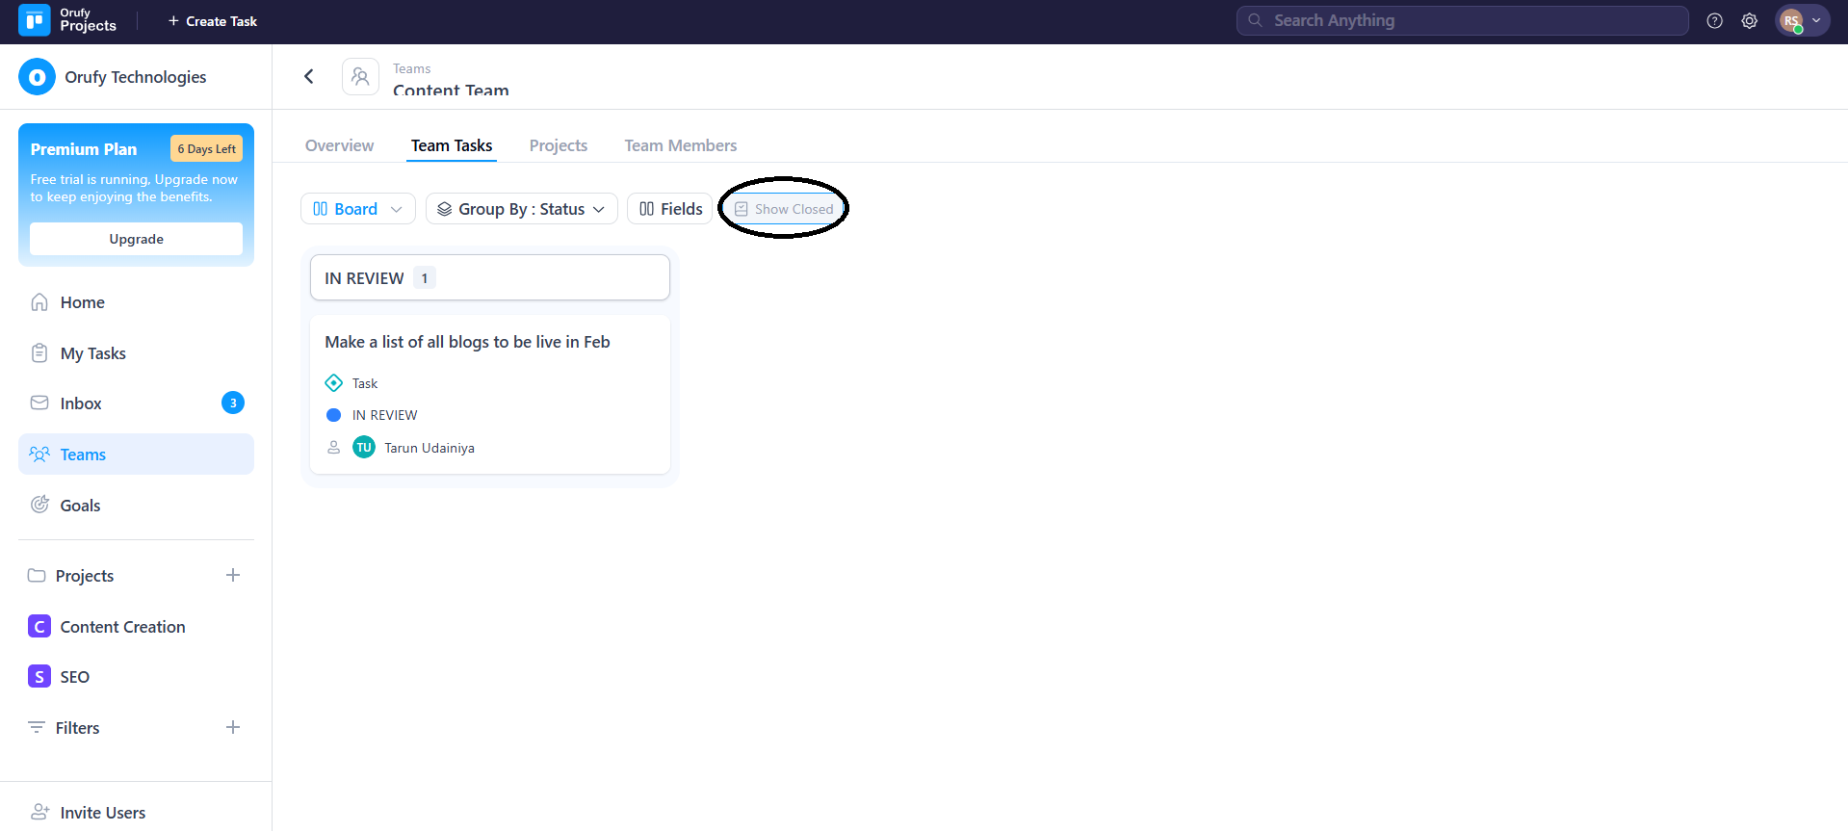
Task: Click the back arrow beside Content Team
Action: [309, 76]
